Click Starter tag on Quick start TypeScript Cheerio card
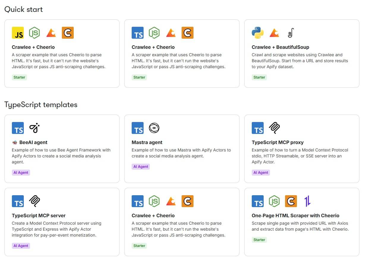 click(139, 77)
